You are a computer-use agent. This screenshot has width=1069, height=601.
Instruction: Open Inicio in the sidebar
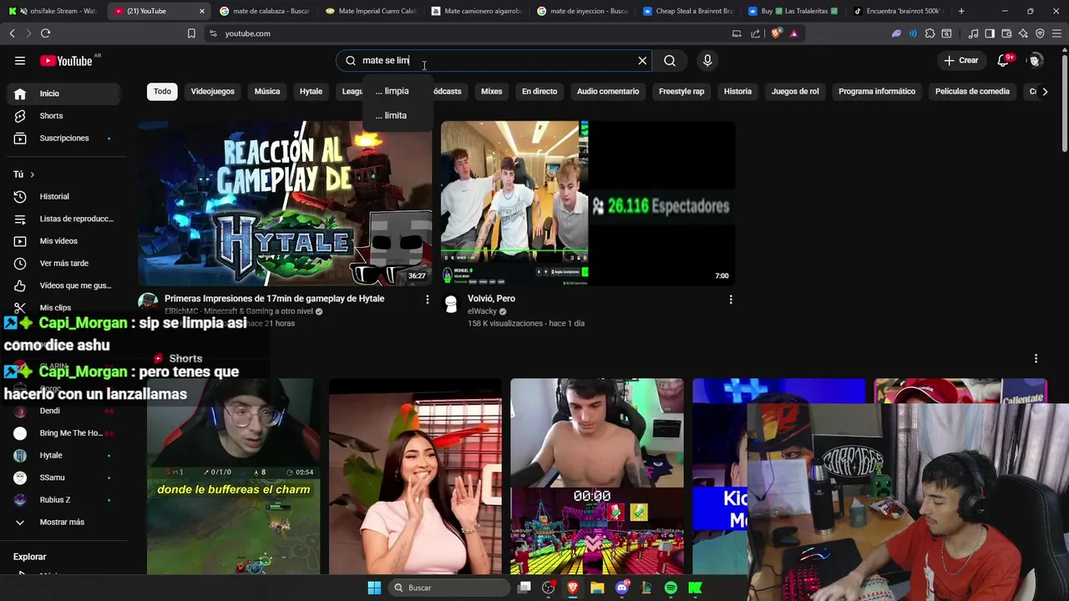63,93
